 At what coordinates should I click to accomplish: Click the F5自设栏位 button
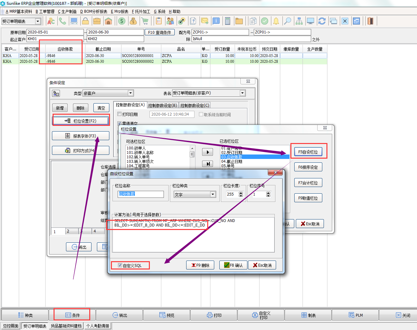coord(308,152)
